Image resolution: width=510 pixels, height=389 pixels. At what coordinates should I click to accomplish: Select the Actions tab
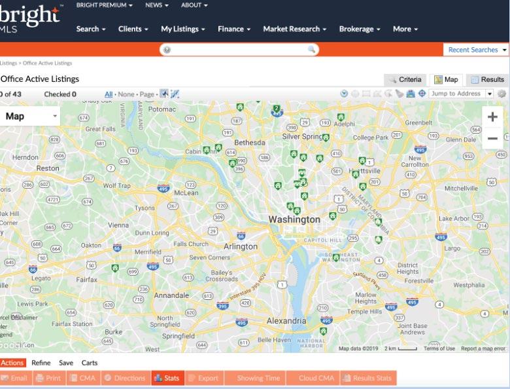click(x=12, y=363)
